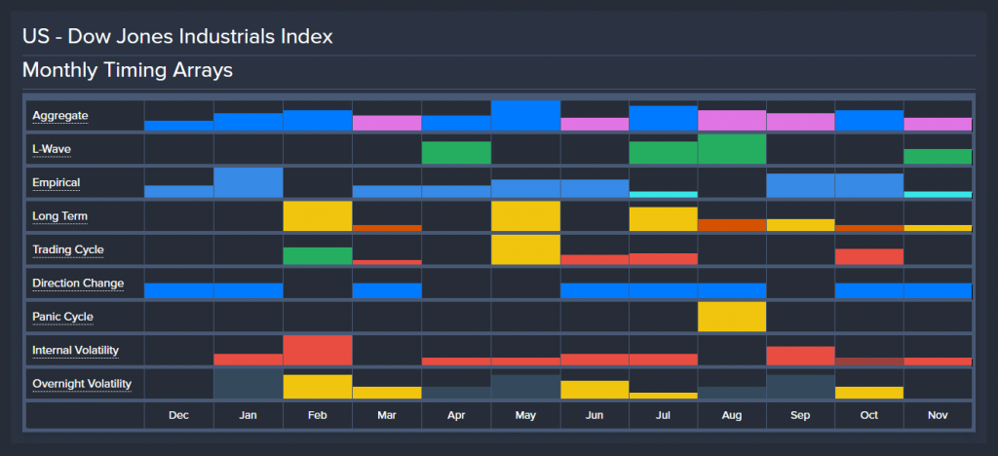Click the Trading Cycle green bar for Feb
The height and width of the screenshot is (456, 998).
click(318, 255)
